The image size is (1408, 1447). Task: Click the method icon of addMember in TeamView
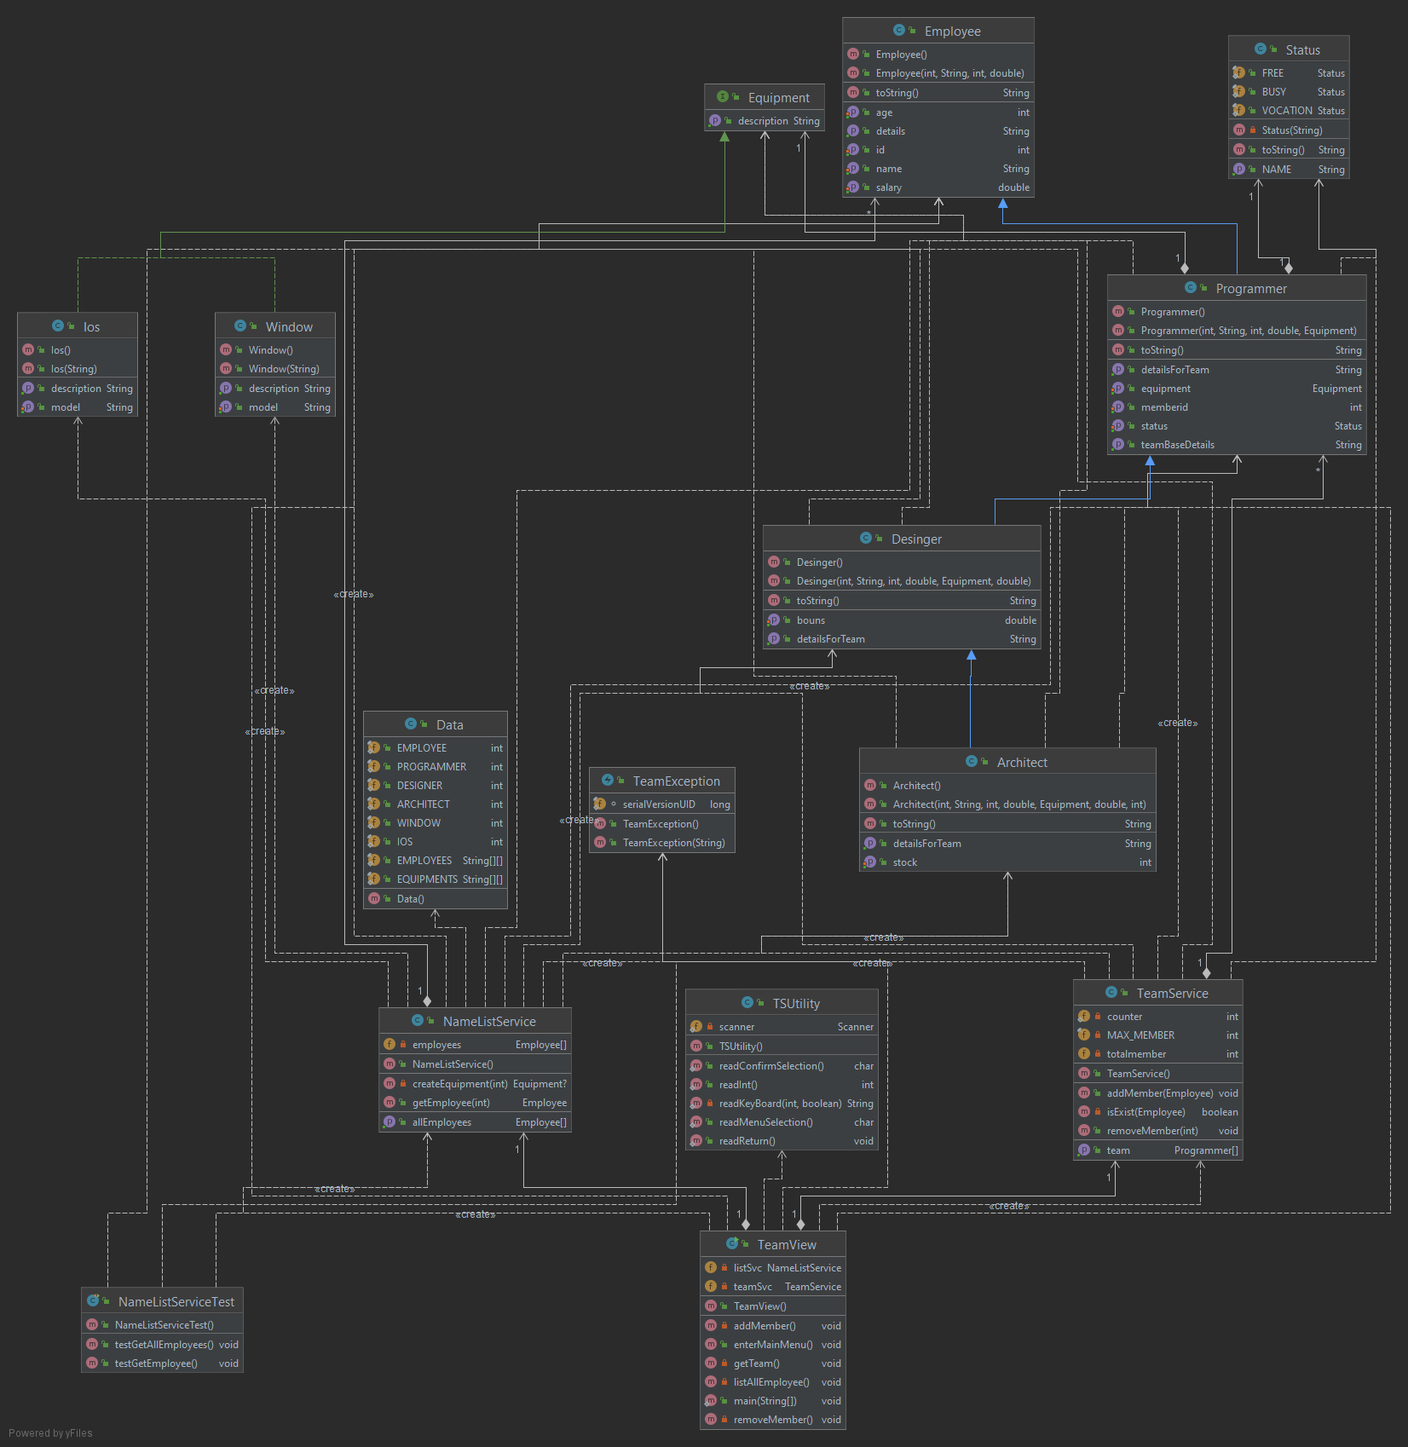coord(712,1325)
